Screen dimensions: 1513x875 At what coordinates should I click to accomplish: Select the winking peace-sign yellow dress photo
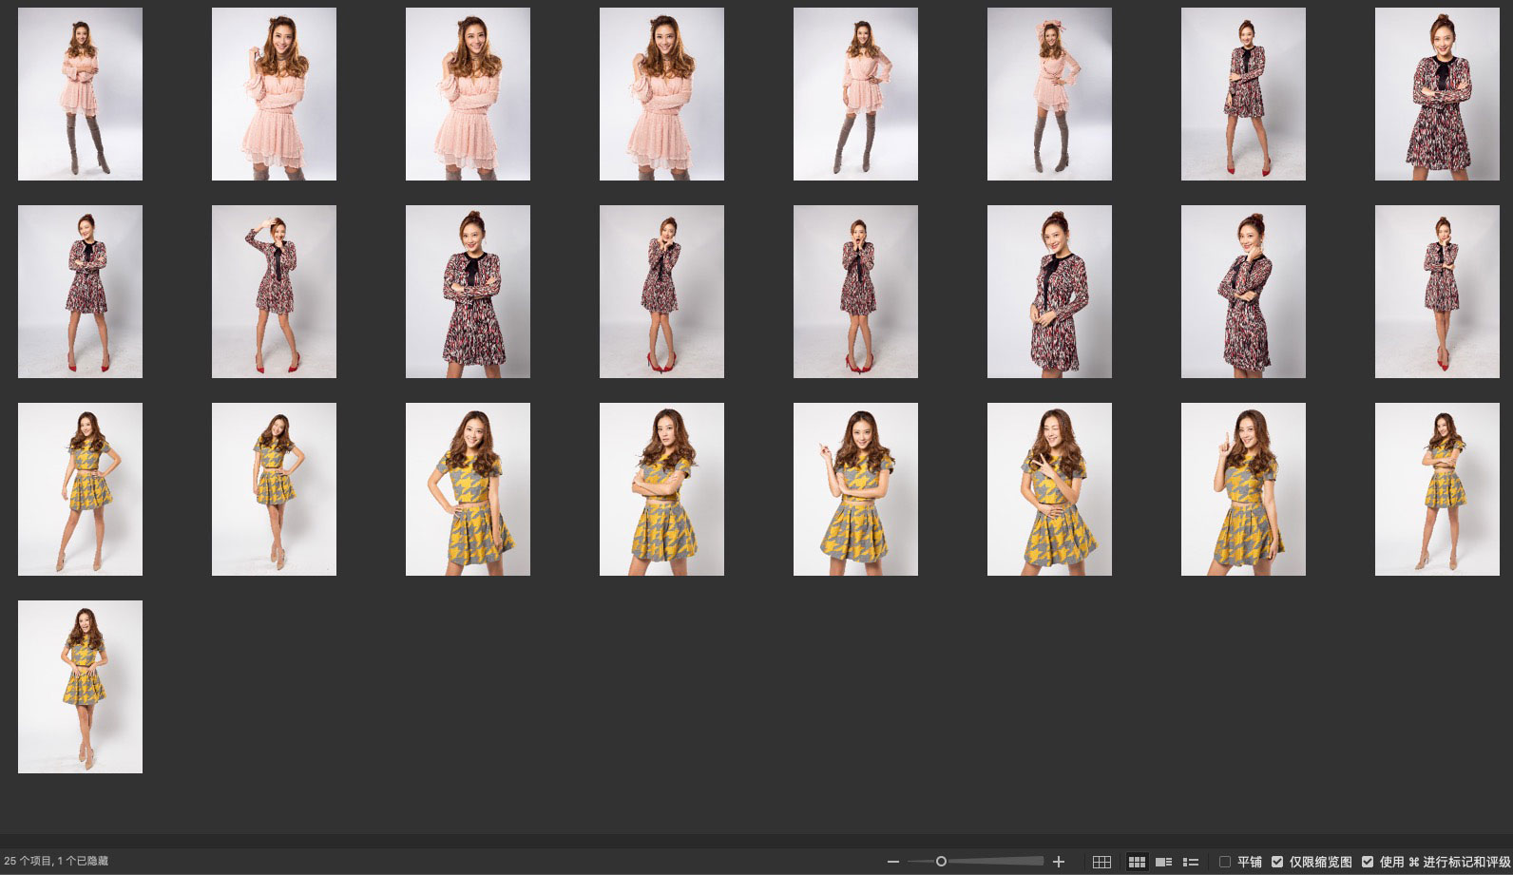[1049, 489]
